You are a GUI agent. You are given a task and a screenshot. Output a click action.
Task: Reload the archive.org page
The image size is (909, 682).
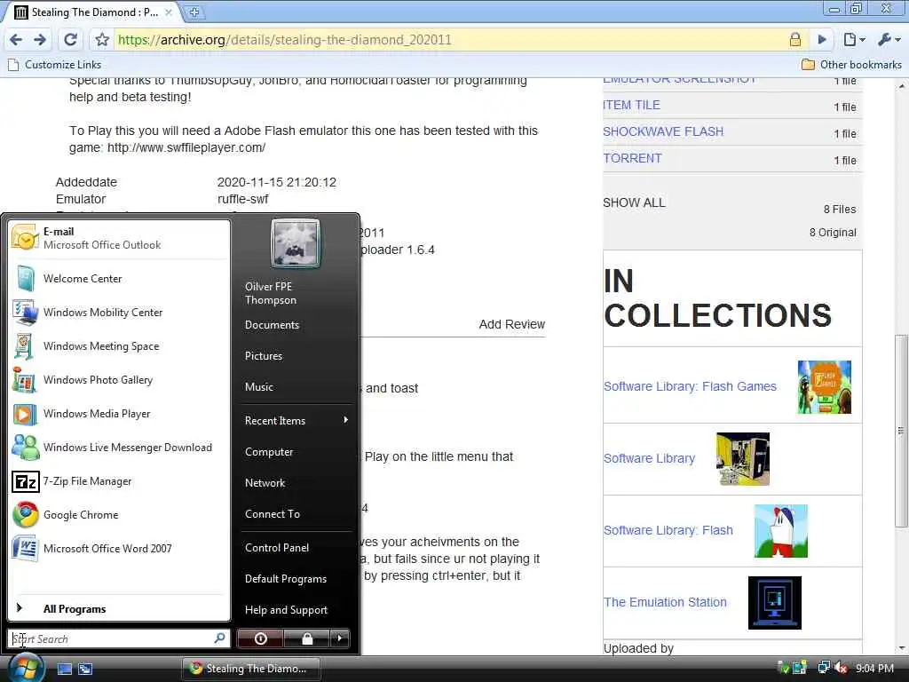pos(71,39)
